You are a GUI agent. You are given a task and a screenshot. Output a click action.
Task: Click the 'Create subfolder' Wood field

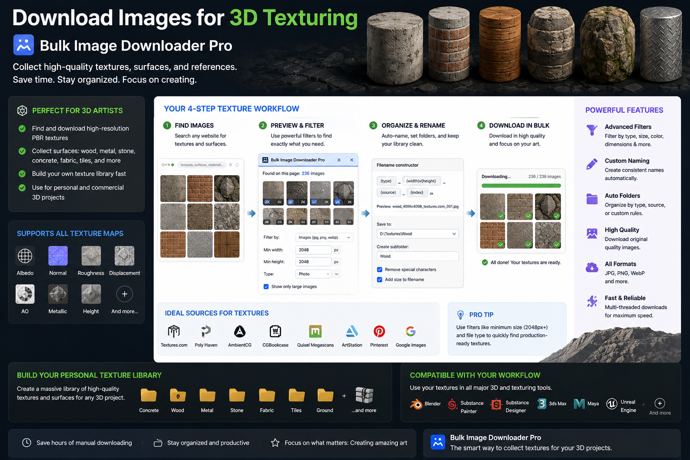point(418,256)
